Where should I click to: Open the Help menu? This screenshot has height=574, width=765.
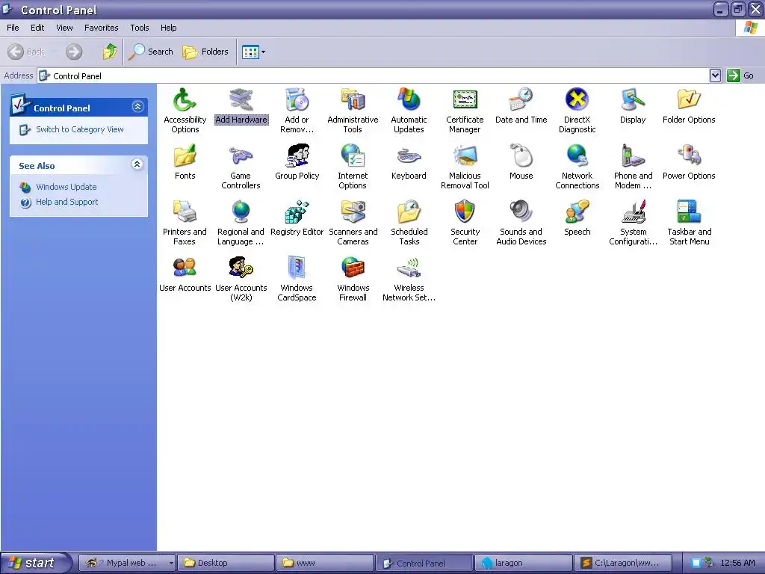click(168, 28)
